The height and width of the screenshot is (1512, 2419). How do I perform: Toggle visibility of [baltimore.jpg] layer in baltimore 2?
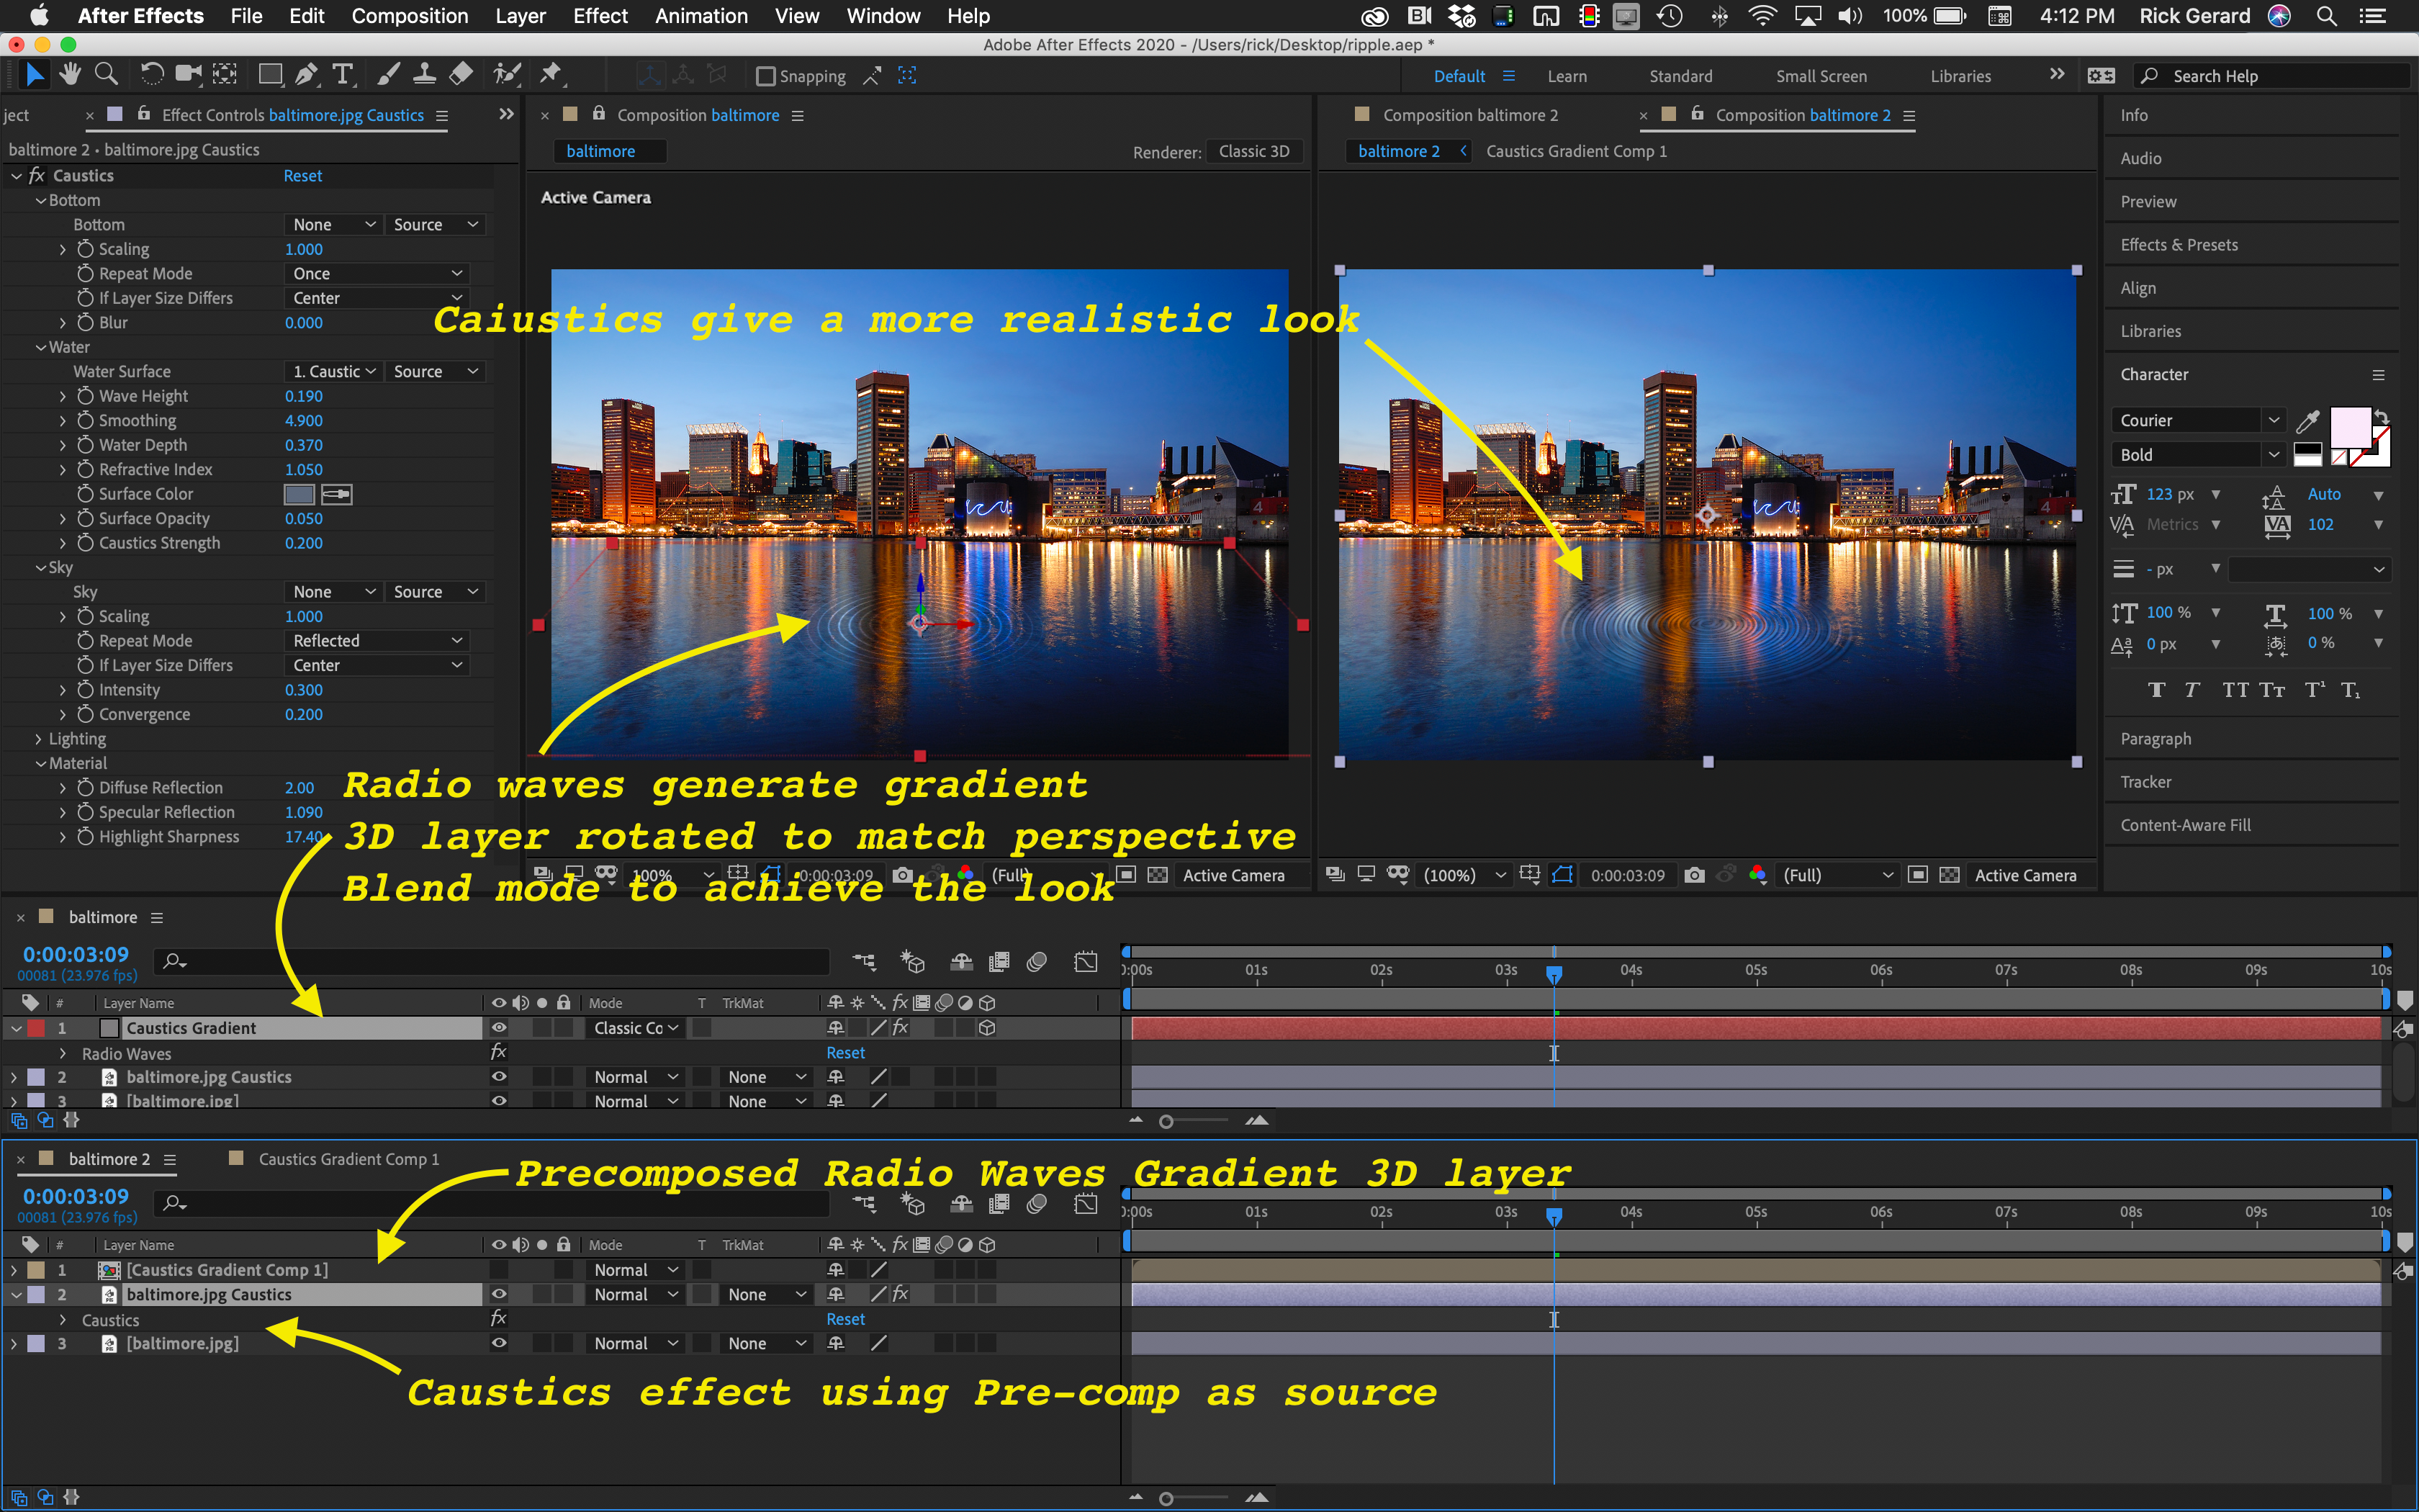(x=499, y=1343)
